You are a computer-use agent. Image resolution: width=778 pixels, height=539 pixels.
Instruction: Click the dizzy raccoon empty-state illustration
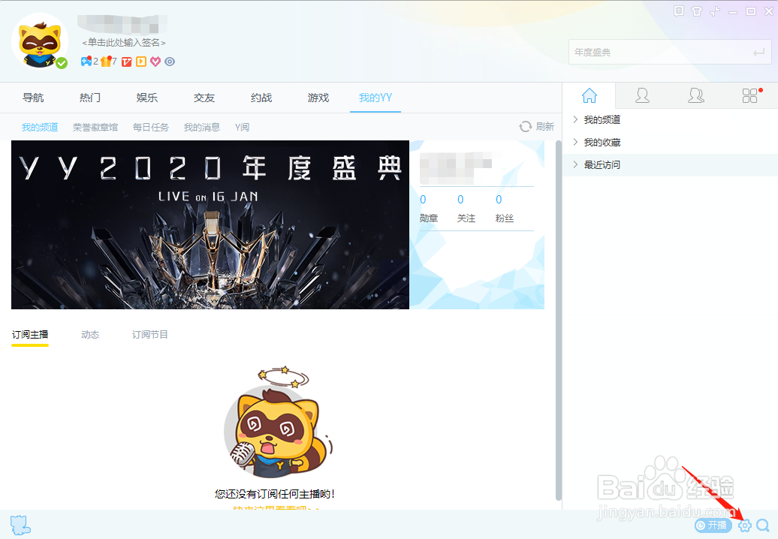[x=278, y=423]
